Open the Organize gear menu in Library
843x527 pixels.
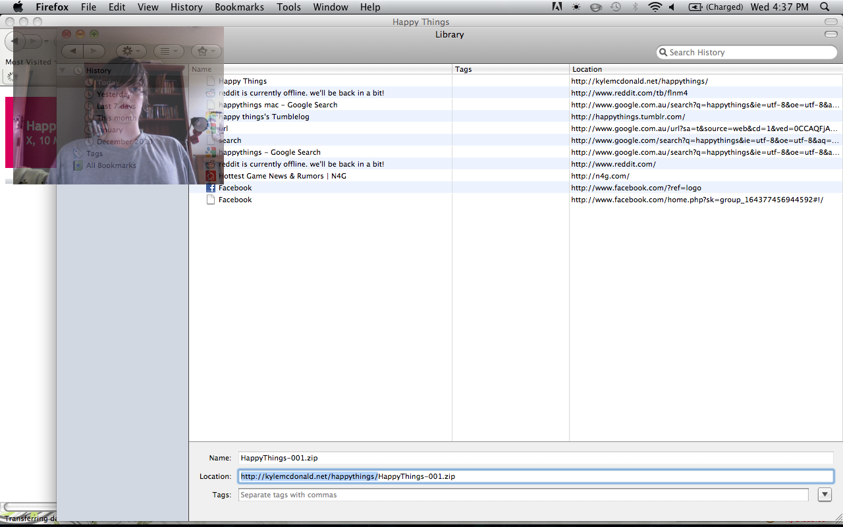pyautogui.click(x=131, y=51)
